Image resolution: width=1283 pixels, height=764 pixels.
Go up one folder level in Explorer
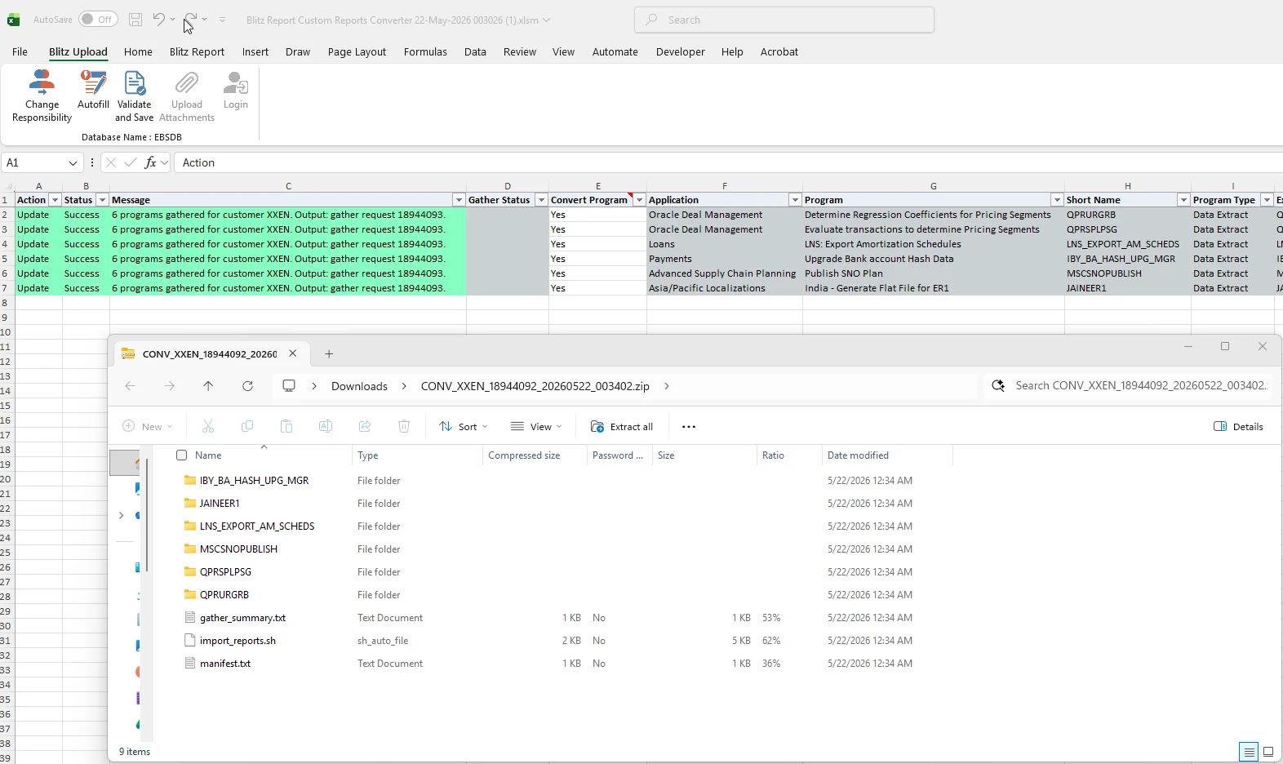pyautogui.click(x=208, y=386)
